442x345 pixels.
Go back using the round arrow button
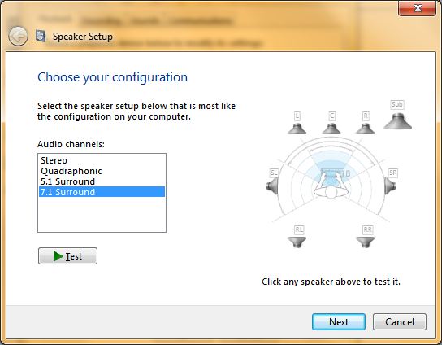point(18,36)
